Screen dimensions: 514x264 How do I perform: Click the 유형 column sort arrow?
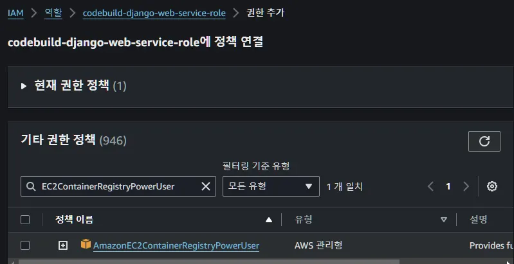tap(444, 220)
